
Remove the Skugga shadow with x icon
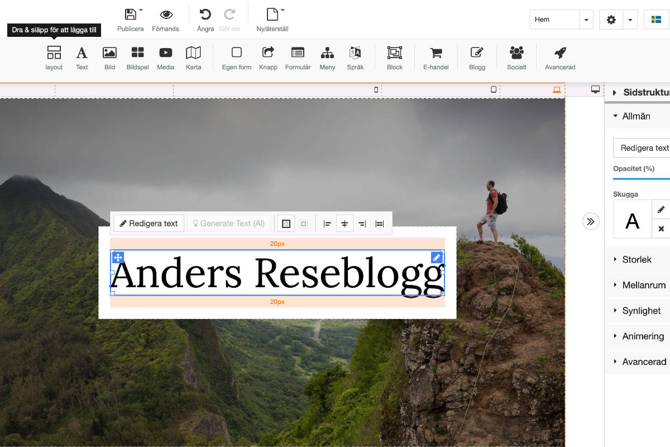pyautogui.click(x=661, y=229)
